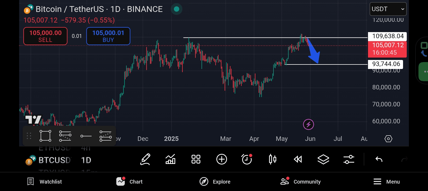Tap the Jul label on time axis

338,139
